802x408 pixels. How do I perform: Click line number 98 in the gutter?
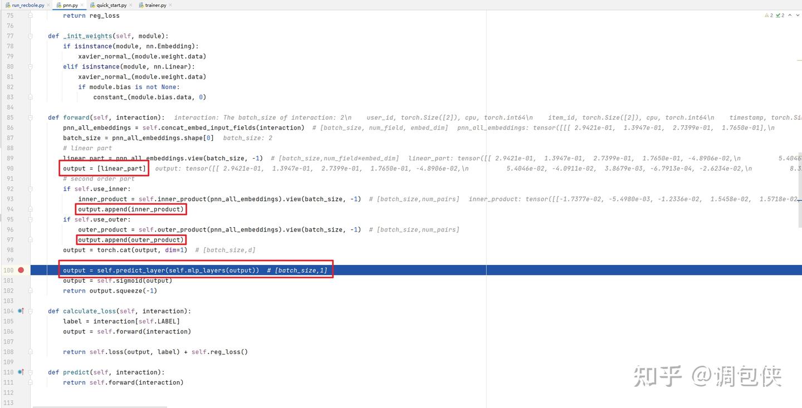tap(9, 250)
